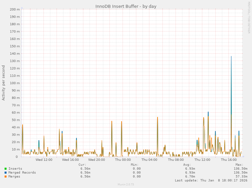The width and height of the screenshot is (252, 188).
Task: Click the '100 m' y-axis label
Action: click(15, 83)
